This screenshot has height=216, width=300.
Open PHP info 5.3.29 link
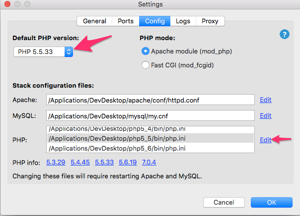click(x=57, y=162)
